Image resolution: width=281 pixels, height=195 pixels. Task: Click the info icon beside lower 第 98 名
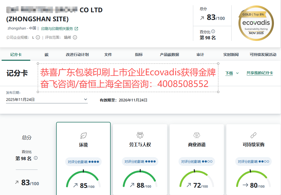point(36,158)
